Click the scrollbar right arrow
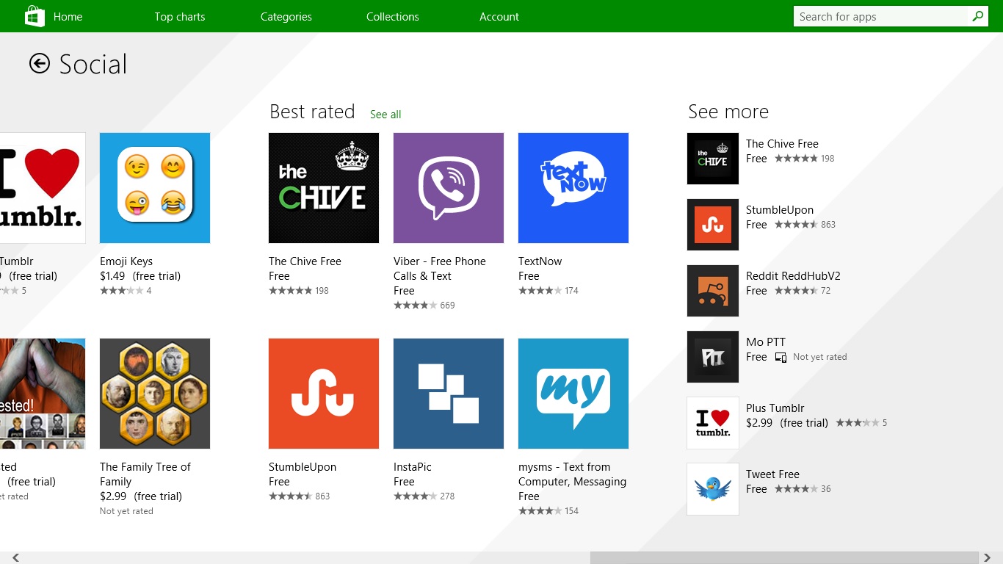This screenshot has width=1003, height=564. pos(988,558)
